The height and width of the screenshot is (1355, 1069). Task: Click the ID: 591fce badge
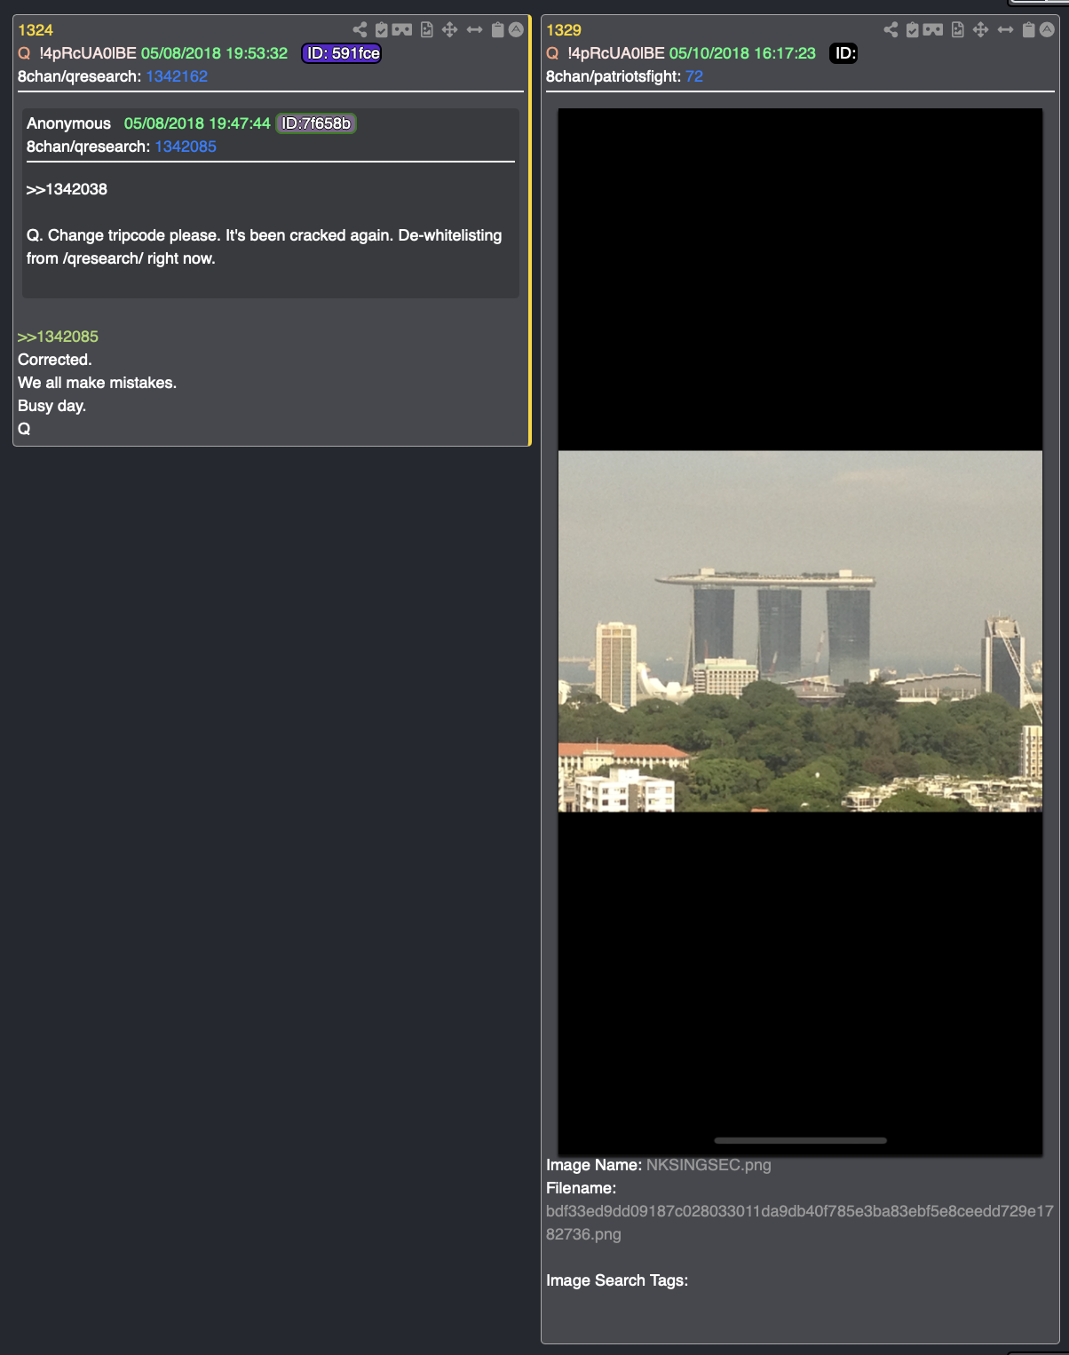(x=342, y=53)
